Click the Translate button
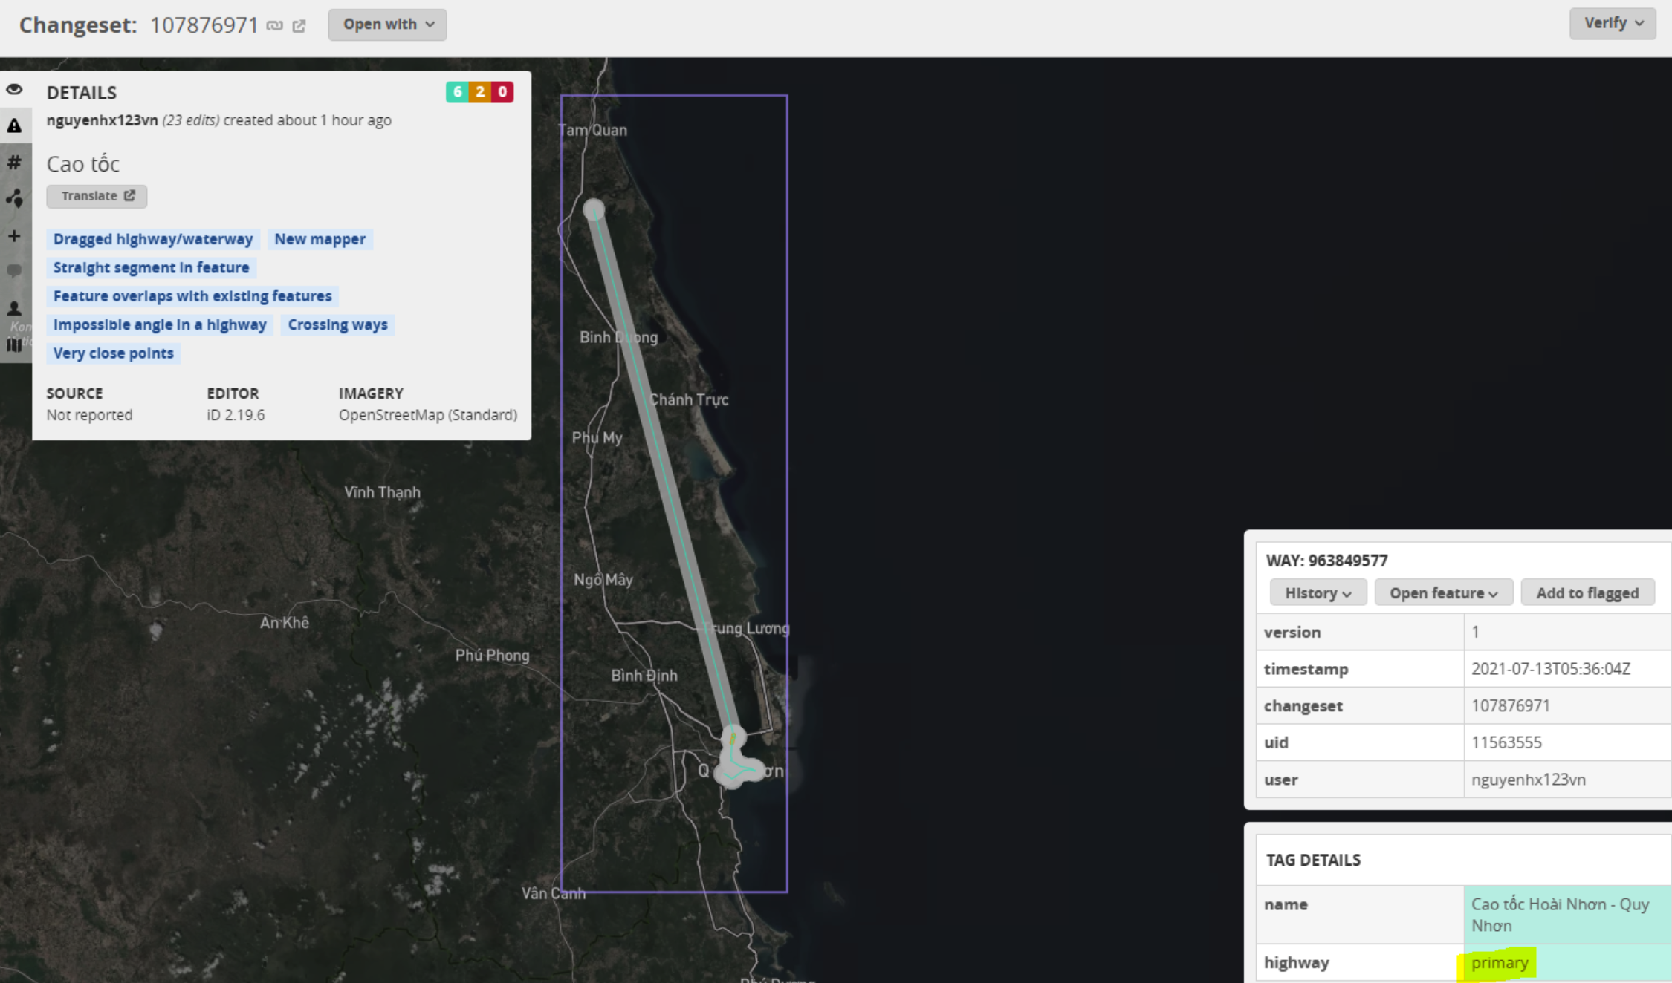Screen dimensions: 1672x983 click(x=97, y=196)
